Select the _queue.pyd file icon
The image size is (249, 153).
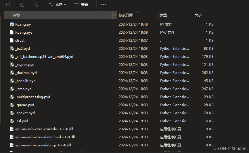(12, 105)
